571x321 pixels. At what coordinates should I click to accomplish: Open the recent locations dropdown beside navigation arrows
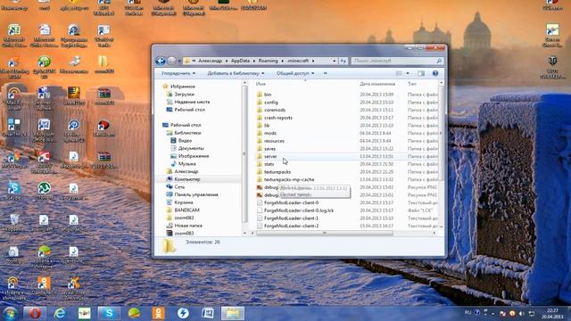coord(179,61)
